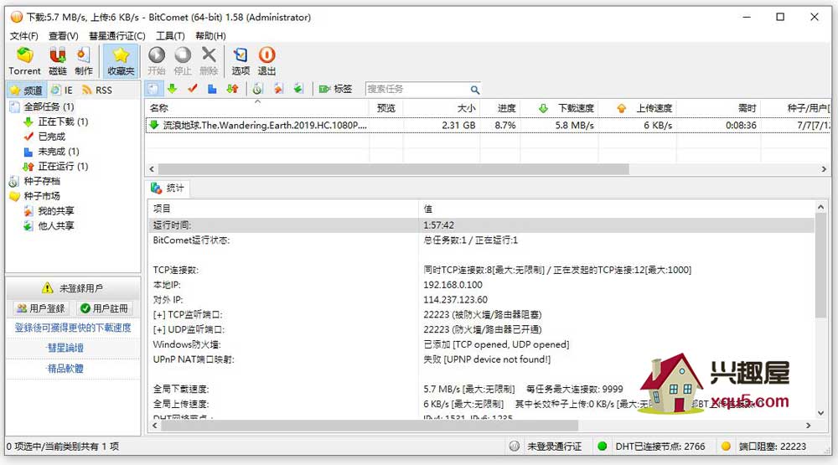Open the 选项 options dialog
Image resolution: width=838 pixels, height=465 pixels.
(x=241, y=61)
